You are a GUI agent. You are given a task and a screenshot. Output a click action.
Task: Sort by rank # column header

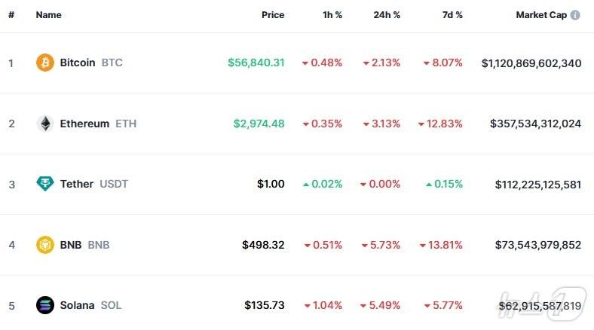(x=11, y=15)
